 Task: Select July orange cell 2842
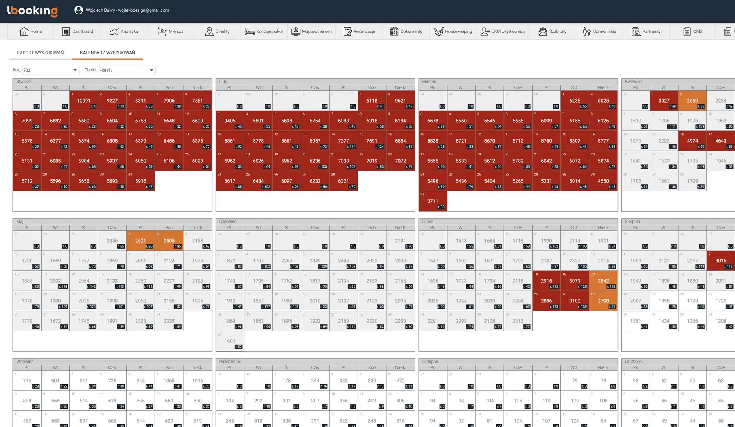pyautogui.click(x=603, y=281)
